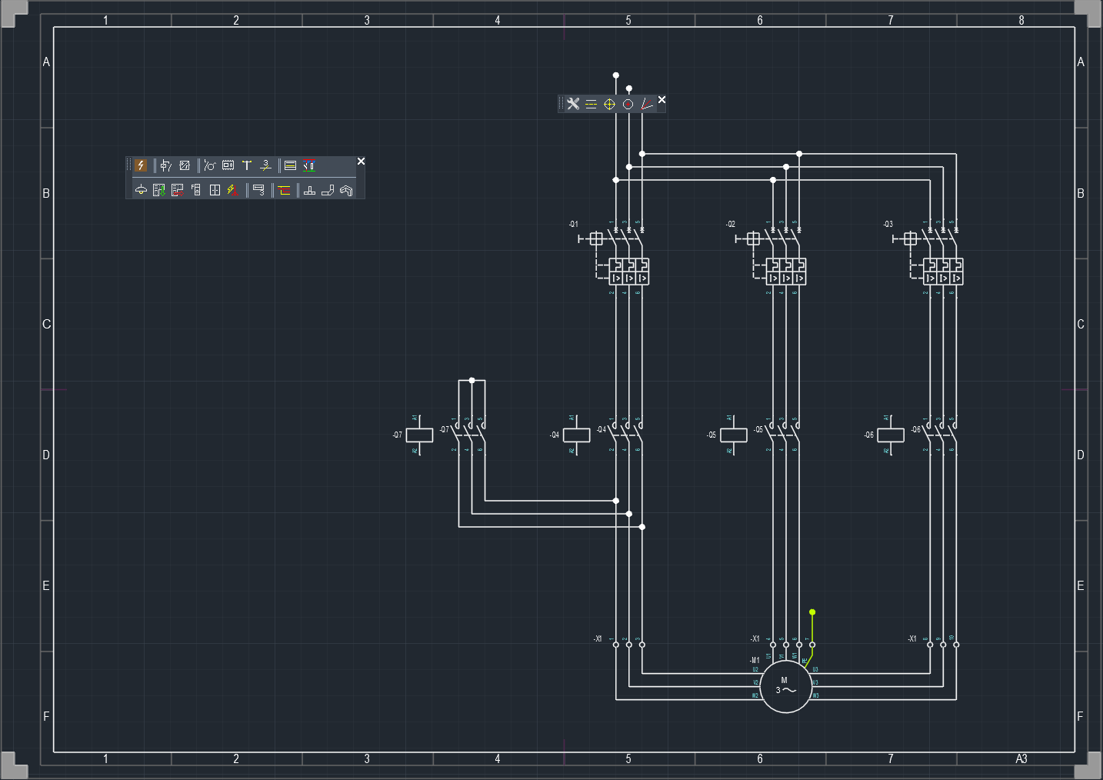Close the electrical symbols toolbar

tap(361, 161)
